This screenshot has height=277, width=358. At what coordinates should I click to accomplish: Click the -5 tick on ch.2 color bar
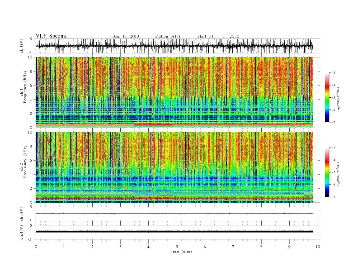coord(333,172)
